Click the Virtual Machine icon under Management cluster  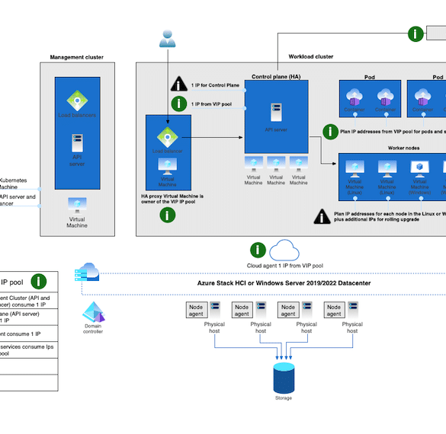(77, 206)
